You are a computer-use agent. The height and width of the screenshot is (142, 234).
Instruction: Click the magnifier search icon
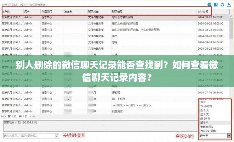click(57, 136)
